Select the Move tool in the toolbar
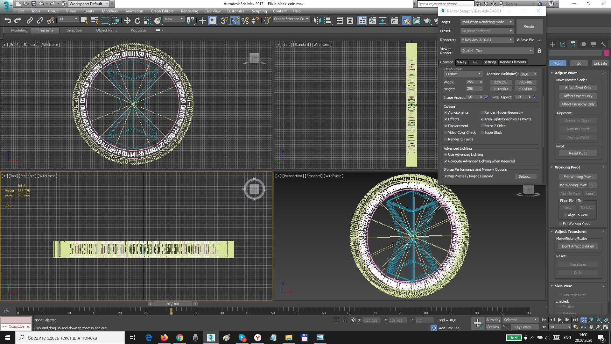 pyautogui.click(x=127, y=21)
